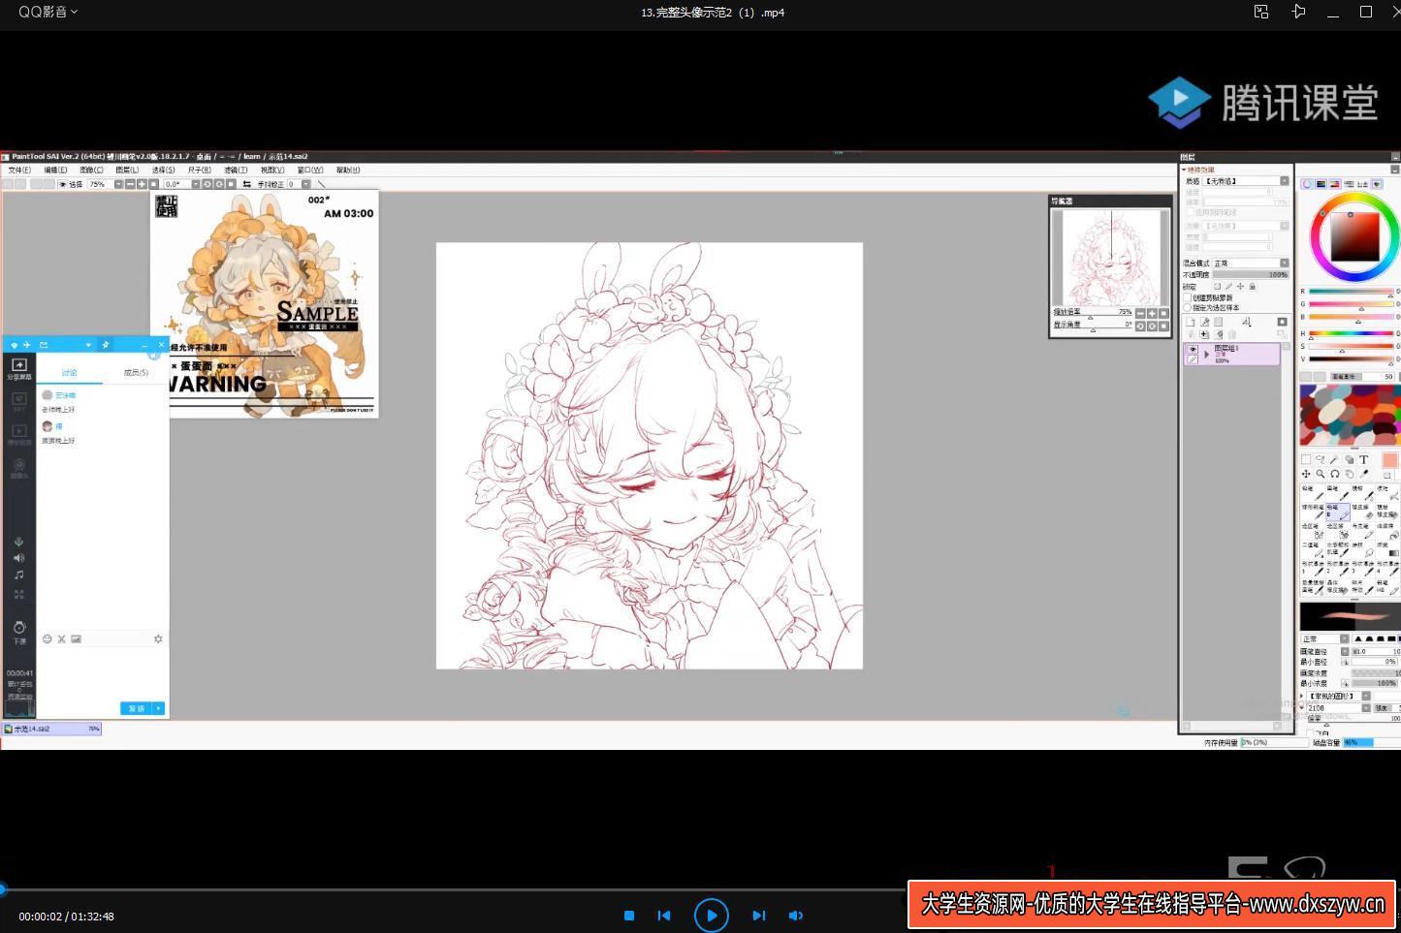Click the 下课 end class icon
The height and width of the screenshot is (933, 1401).
pos(18,631)
